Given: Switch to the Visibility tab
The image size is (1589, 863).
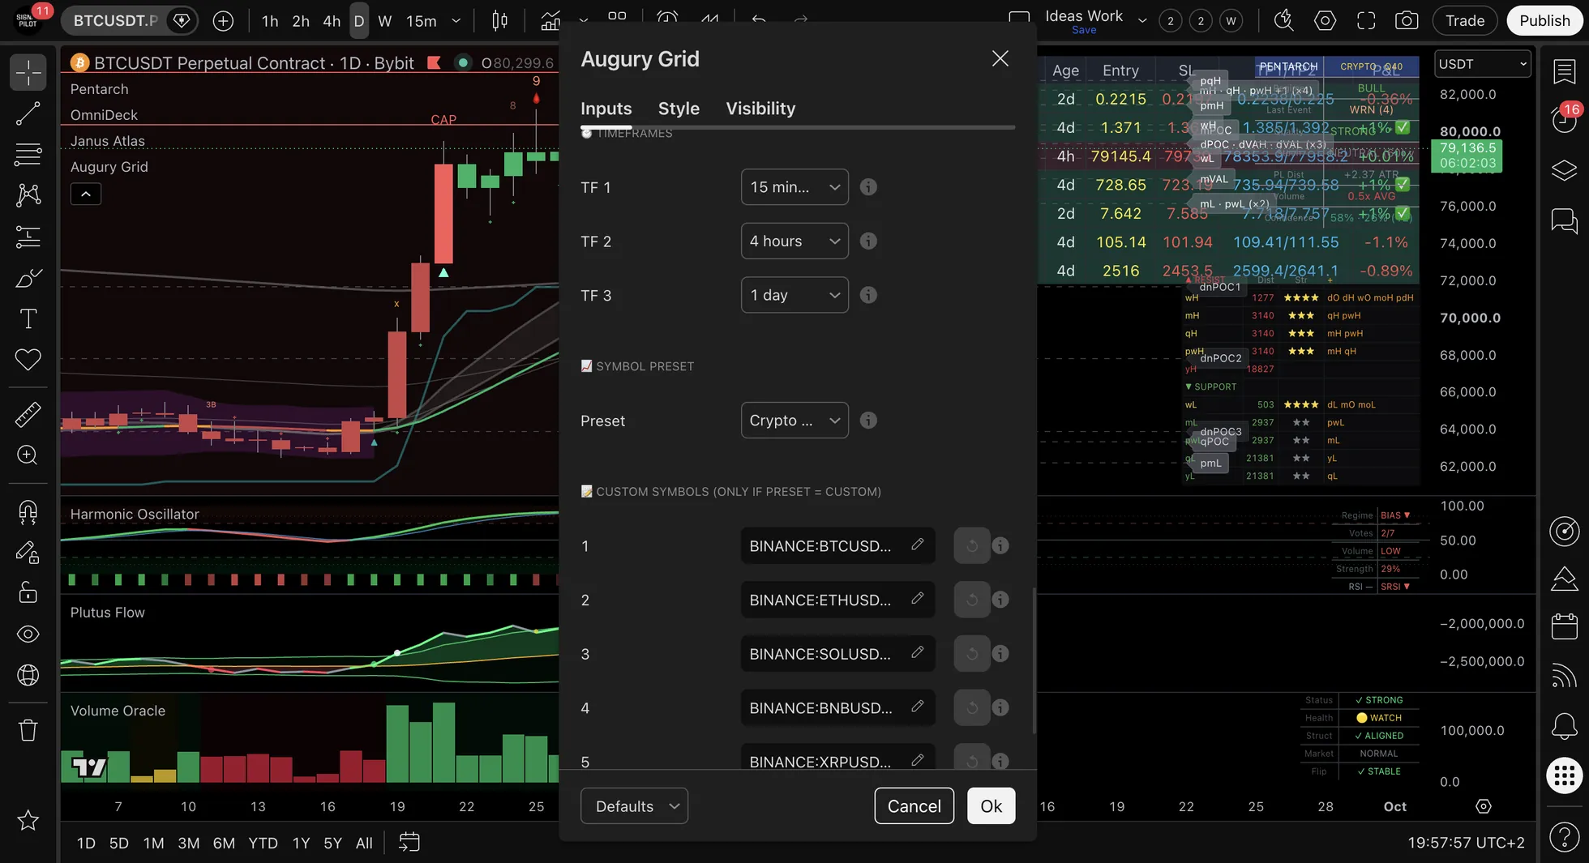Looking at the screenshot, I should click(760, 109).
